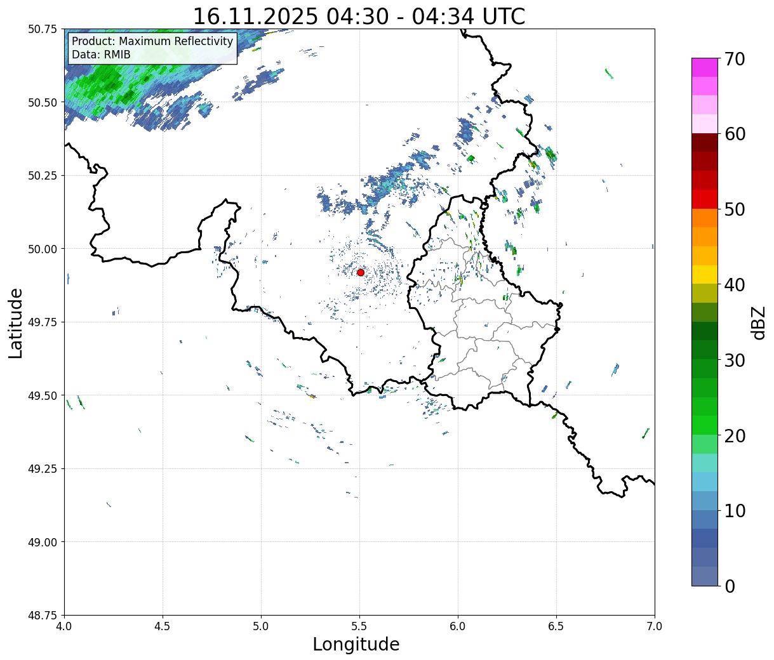774x660 pixels.
Task: Click the "Latitude" axis label
Action: point(16,322)
